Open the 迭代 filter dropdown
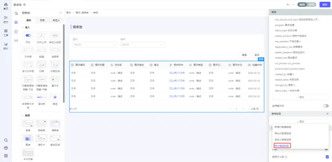 95,44
